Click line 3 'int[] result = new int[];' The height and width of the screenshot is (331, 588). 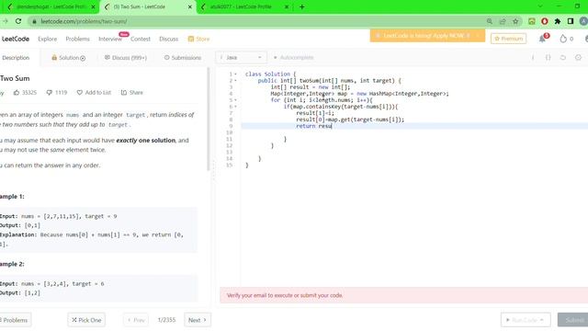311,87
